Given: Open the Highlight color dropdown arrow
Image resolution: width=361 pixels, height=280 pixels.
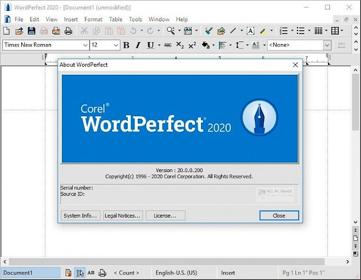Looking at the screenshot, I should tap(272, 31).
